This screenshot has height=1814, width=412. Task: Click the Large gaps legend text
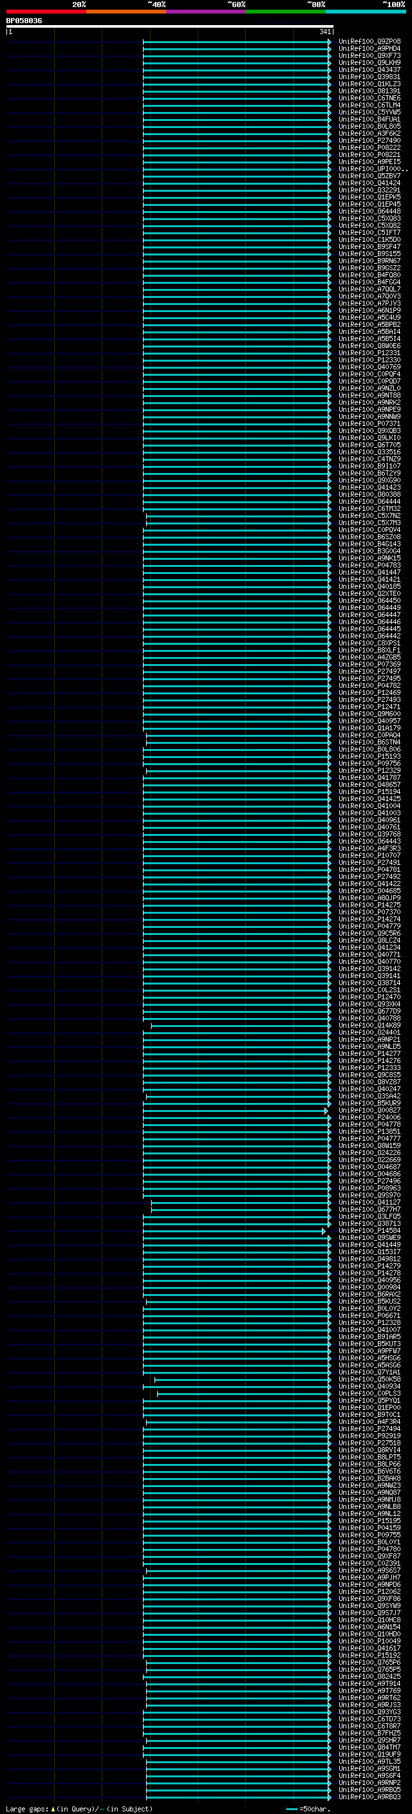point(79,1809)
